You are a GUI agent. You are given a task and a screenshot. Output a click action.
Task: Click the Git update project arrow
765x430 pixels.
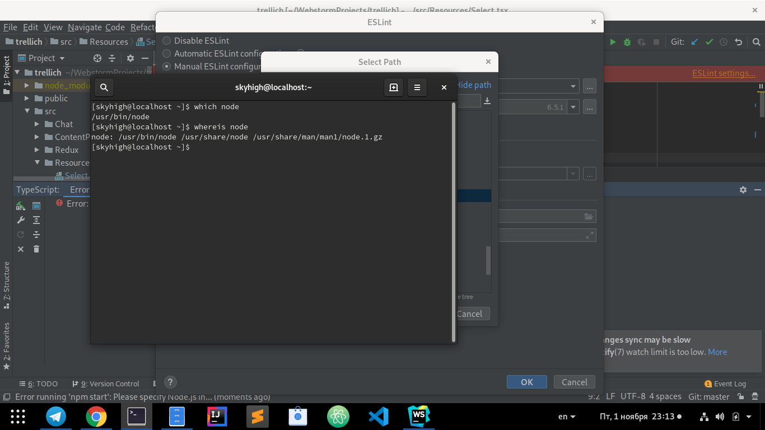click(694, 42)
